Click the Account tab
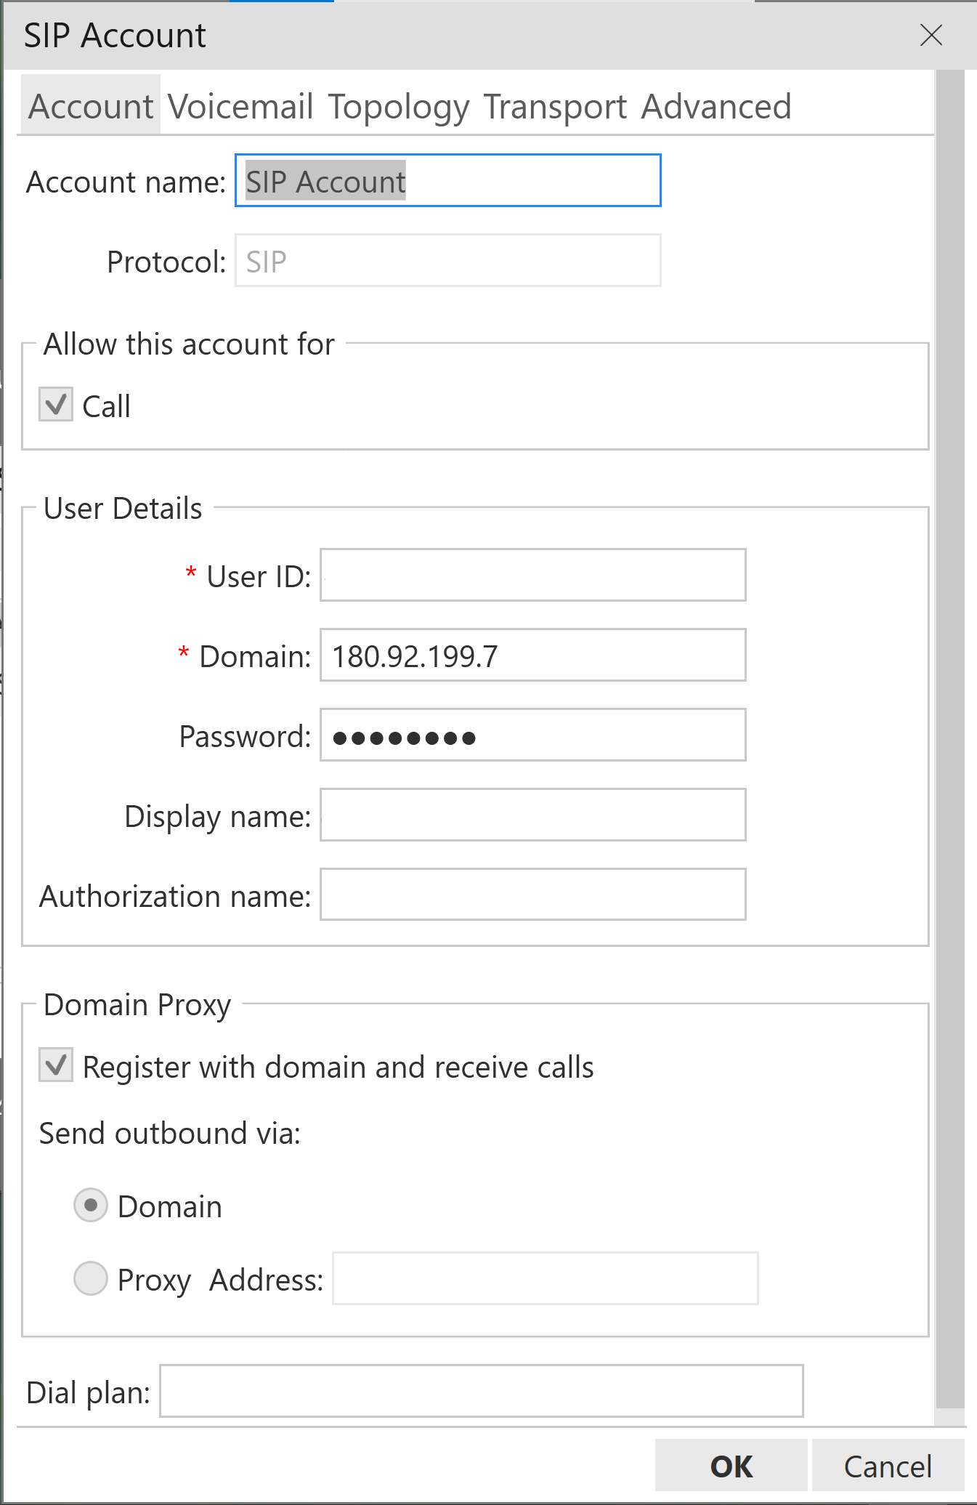This screenshot has width=977, height=1505. 91,107
